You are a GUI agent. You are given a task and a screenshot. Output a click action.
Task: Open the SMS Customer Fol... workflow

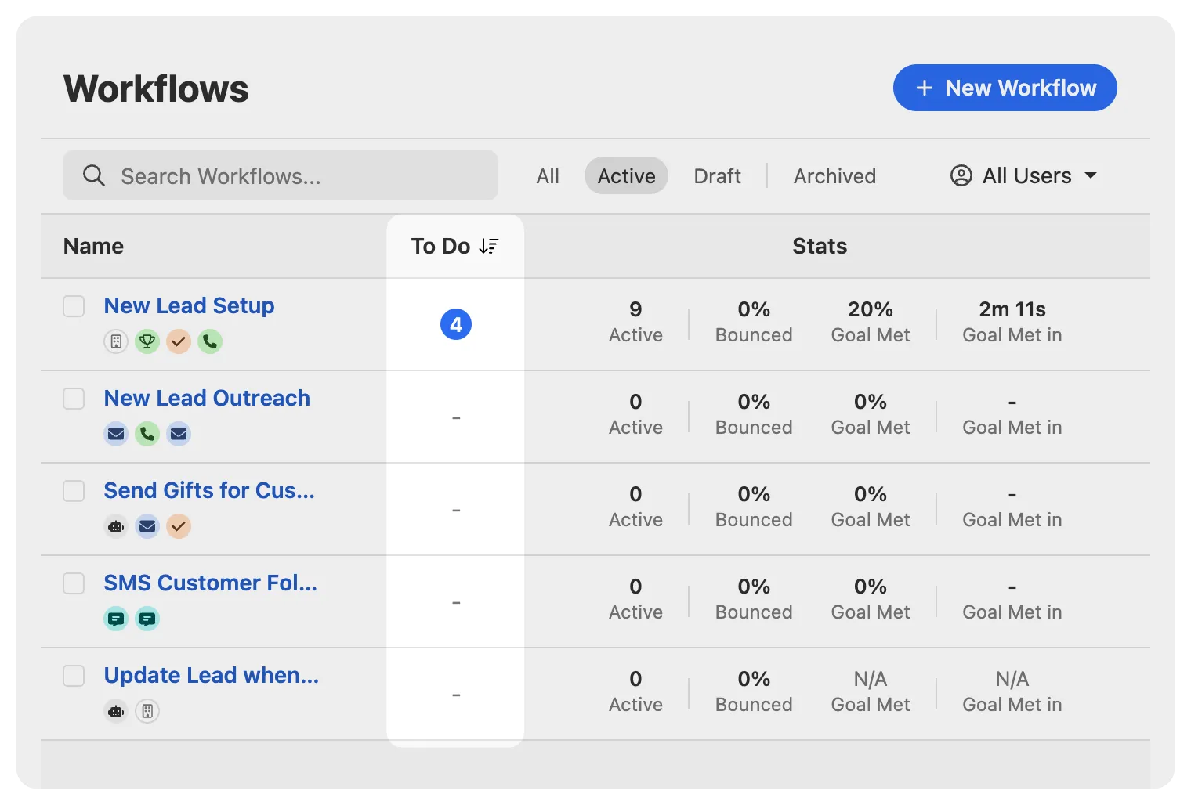[x=210, y=583]
